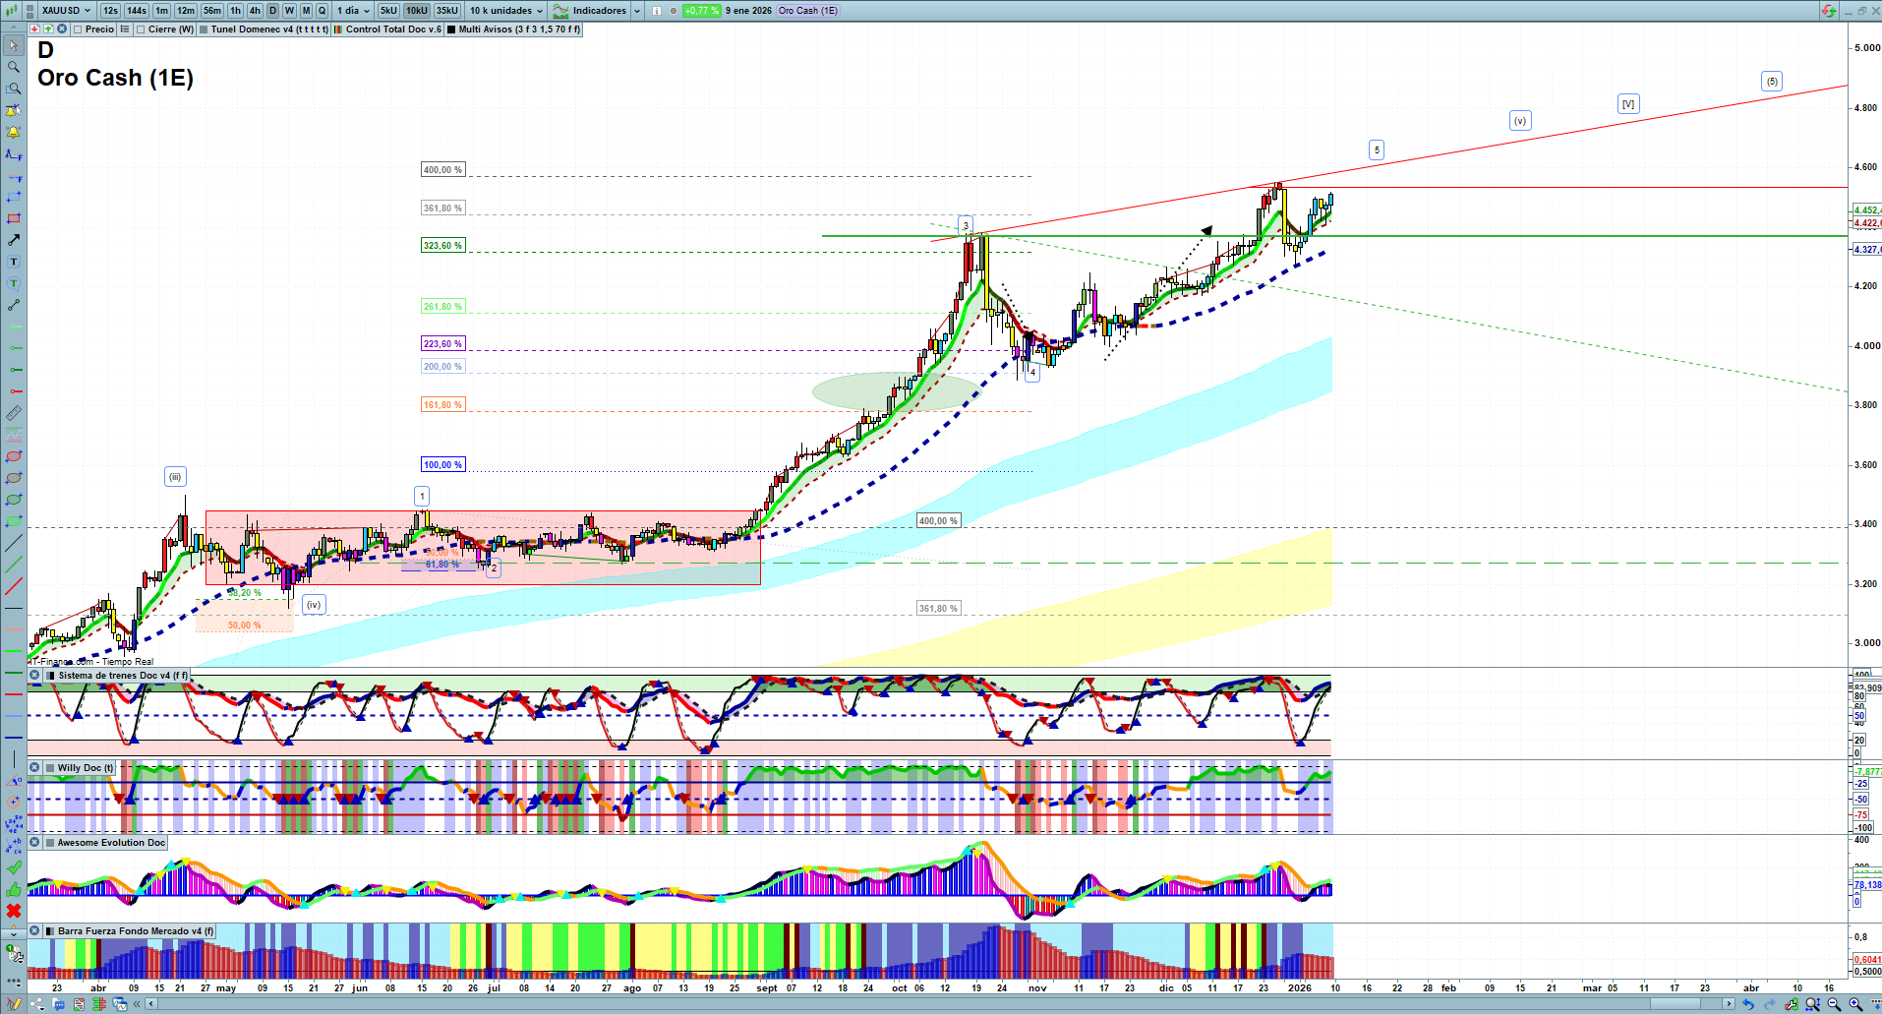Click the 4.452 price label on axis
Image resolution: width=1882 pixels, height=1014 pixels.
pyautogui.click(x=1867, y=210)
